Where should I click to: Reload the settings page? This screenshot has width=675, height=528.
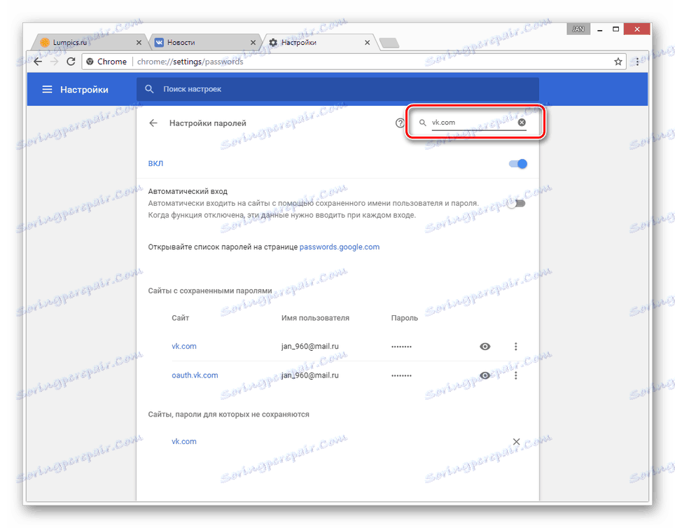coord(71,62)
